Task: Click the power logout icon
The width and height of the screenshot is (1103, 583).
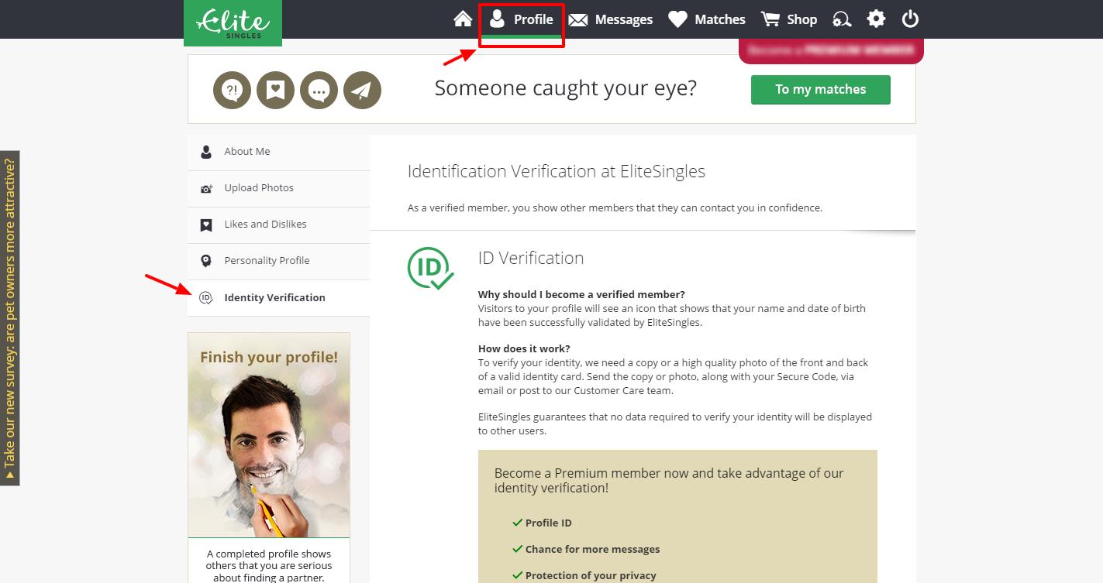Action: point(910,19)
